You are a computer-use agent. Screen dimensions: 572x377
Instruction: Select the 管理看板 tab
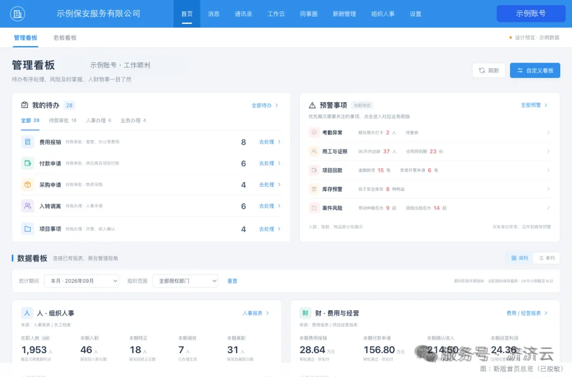pos(25,38)
